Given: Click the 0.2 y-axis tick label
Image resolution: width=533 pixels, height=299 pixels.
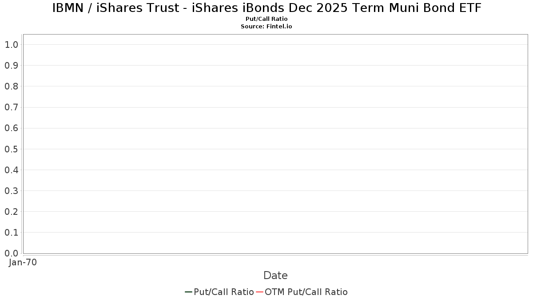Looking at the screenshot, I should tap(11, 211).
